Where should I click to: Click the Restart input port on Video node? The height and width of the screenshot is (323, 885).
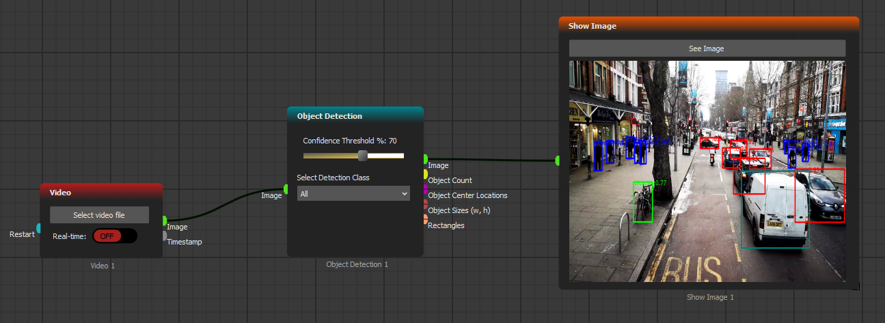(x=39, y=228)
